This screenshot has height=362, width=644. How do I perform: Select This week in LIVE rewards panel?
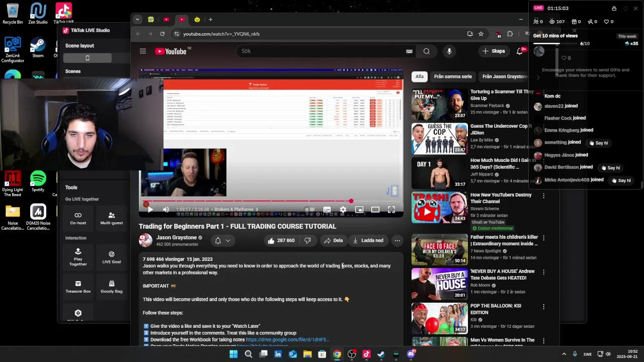pyautogui.click(x=627, y=37)
